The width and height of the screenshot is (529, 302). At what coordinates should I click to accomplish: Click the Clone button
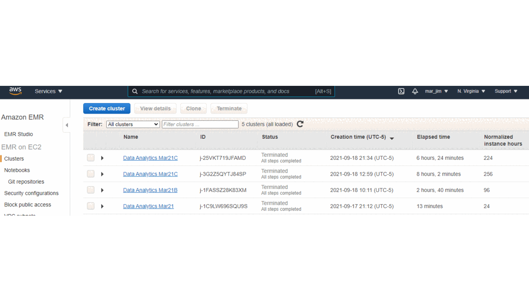[194, 108]
